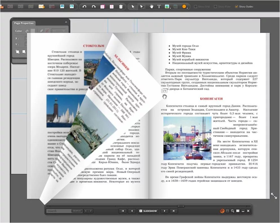The image size is (280, 223).
Task: Click the КОПЕНГАГЕН heading
Action: pyautogui.click(x=211, y=99)
